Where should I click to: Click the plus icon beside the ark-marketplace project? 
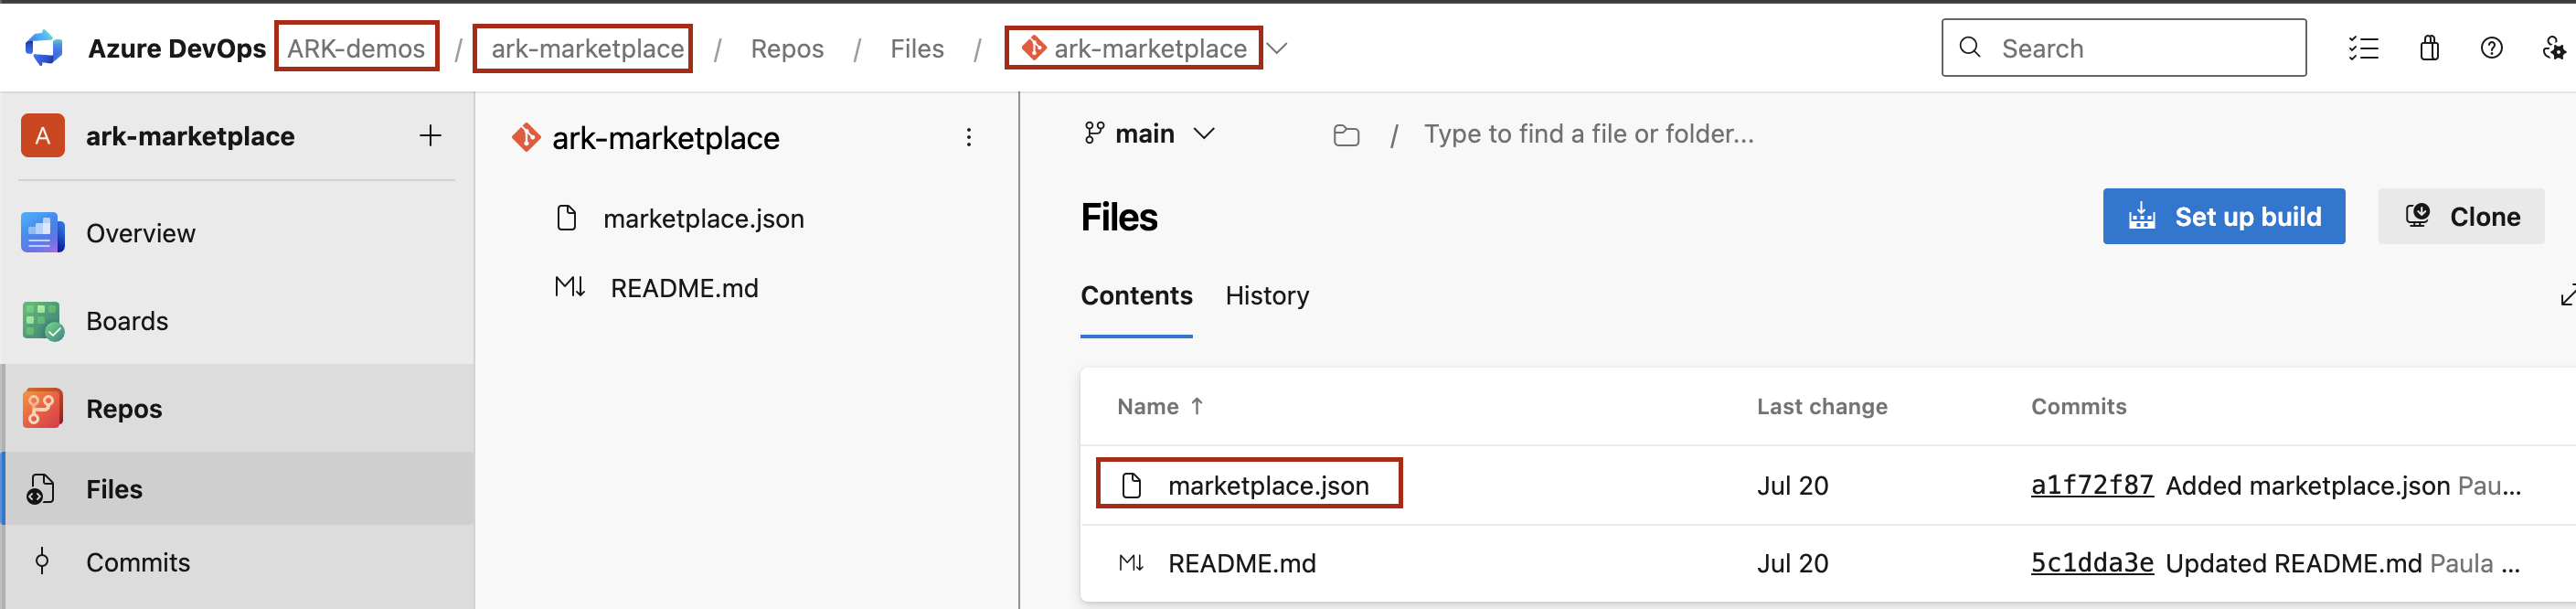click(x=430, y=135)
